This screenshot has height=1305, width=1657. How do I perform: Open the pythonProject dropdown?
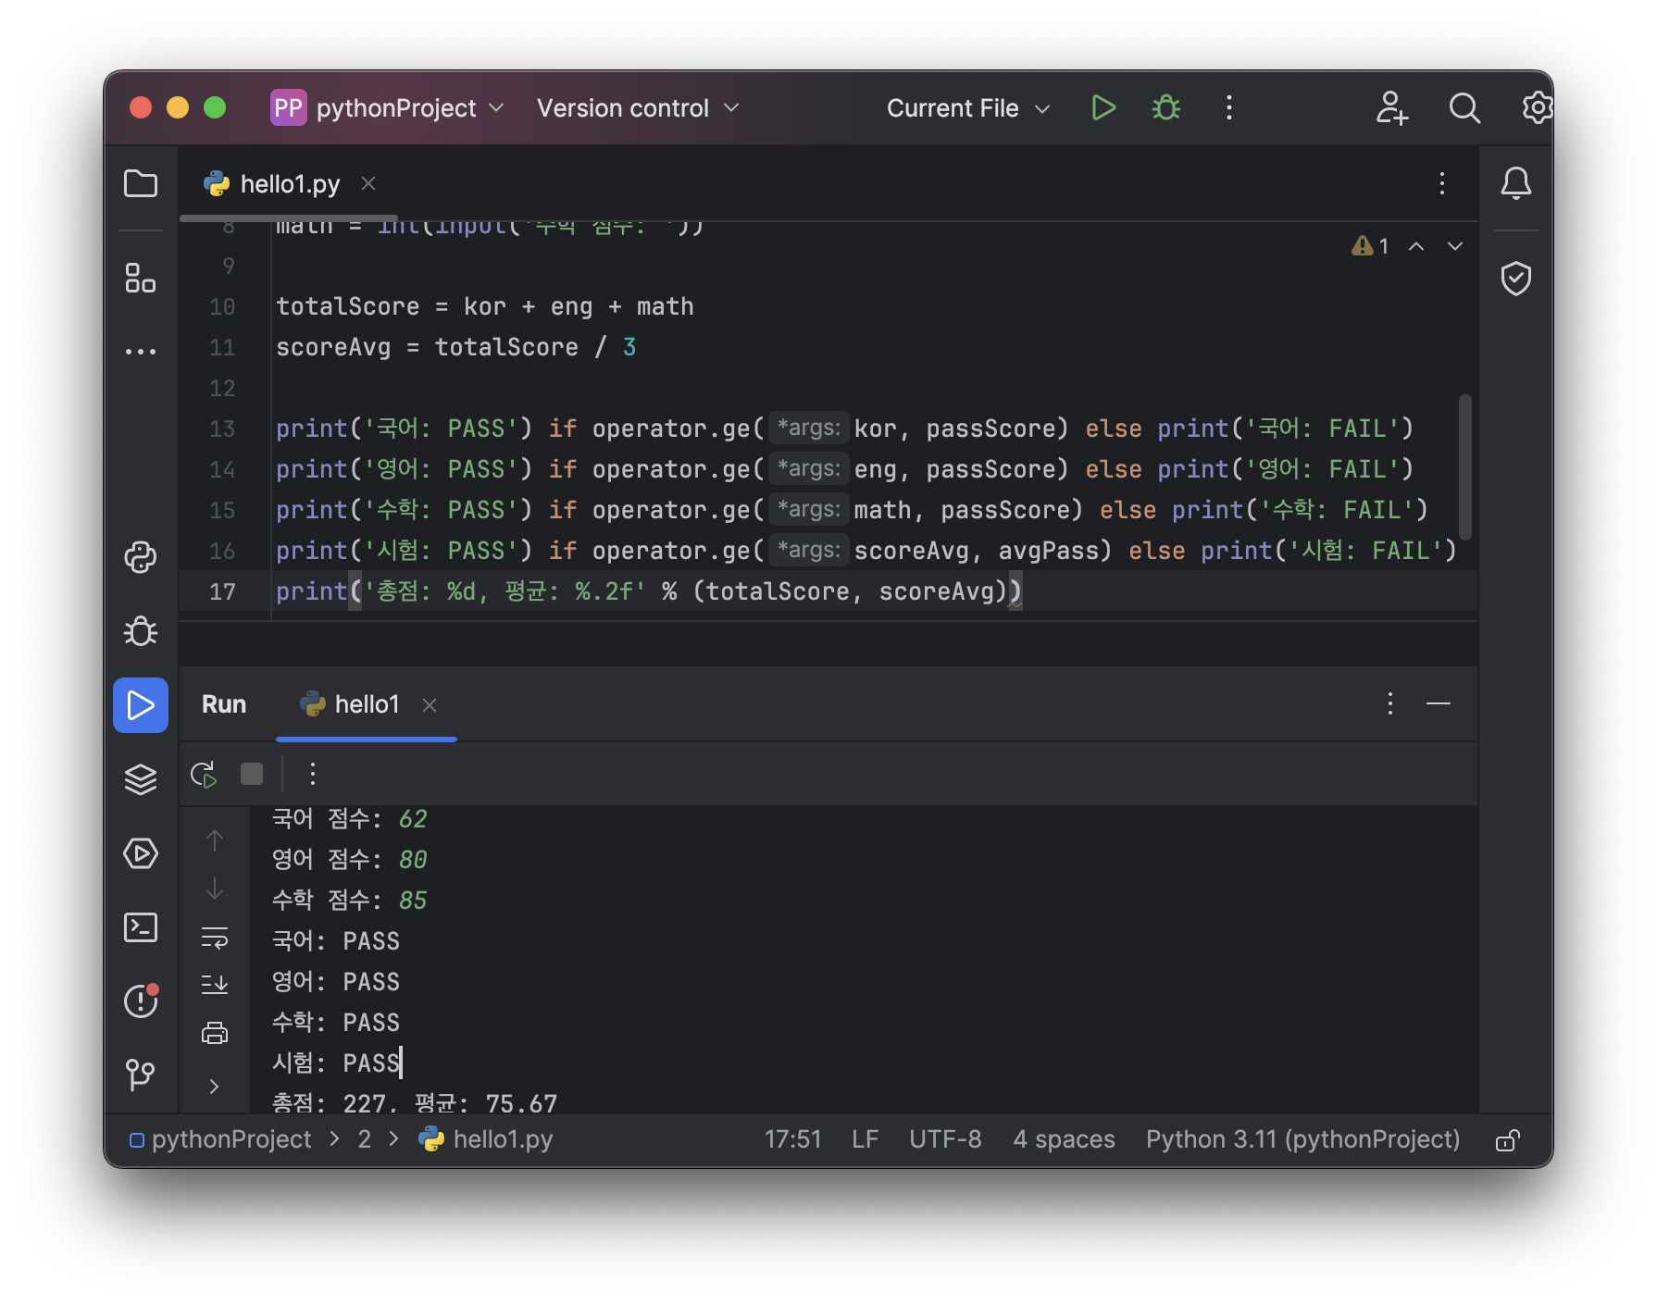[x=389, y=108]
